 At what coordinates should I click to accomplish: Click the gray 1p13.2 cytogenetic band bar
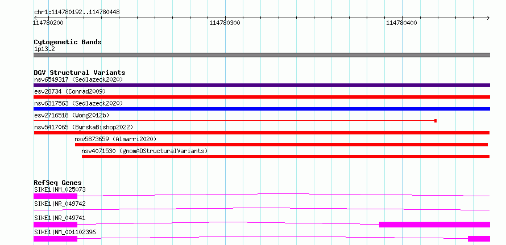(262, 55)
